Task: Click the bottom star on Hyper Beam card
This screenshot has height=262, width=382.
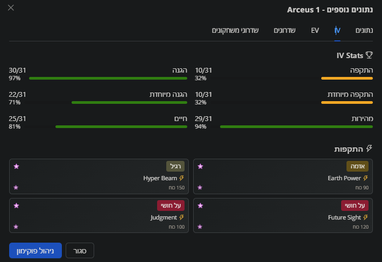Action: pos(16,187)
